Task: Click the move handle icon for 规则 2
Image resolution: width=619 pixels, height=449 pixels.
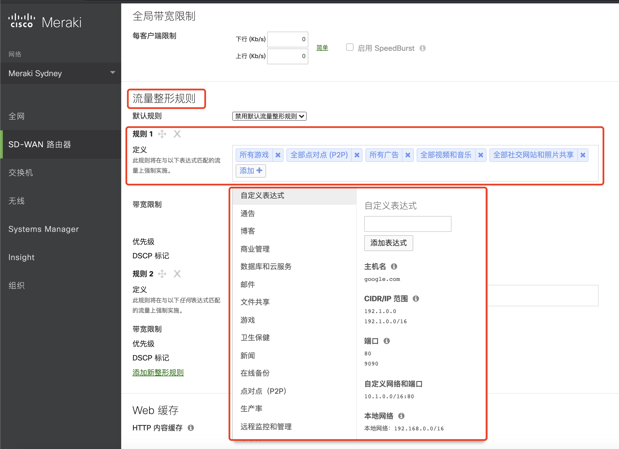Action: pyautogui.click(x=162, y=274)
